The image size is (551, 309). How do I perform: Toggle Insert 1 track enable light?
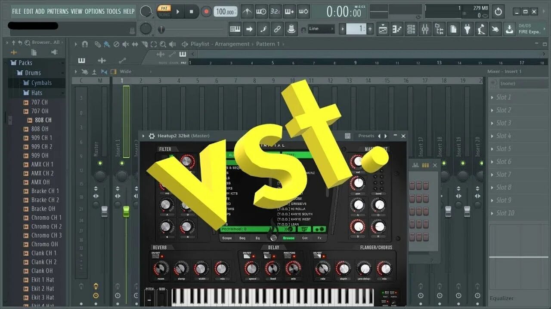pos(122,163)
